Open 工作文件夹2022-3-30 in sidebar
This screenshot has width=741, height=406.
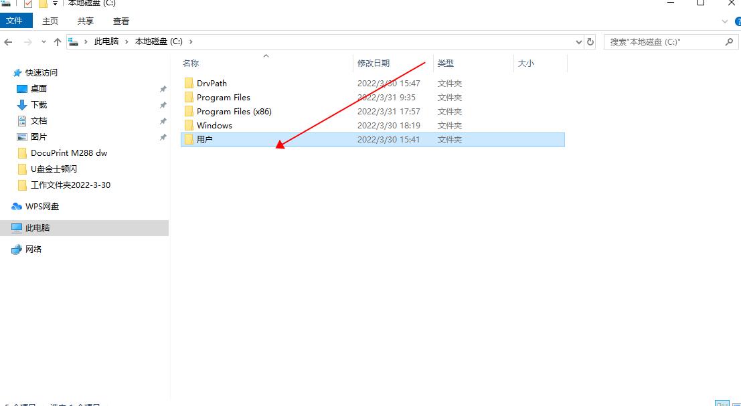(x=70, y=185)
